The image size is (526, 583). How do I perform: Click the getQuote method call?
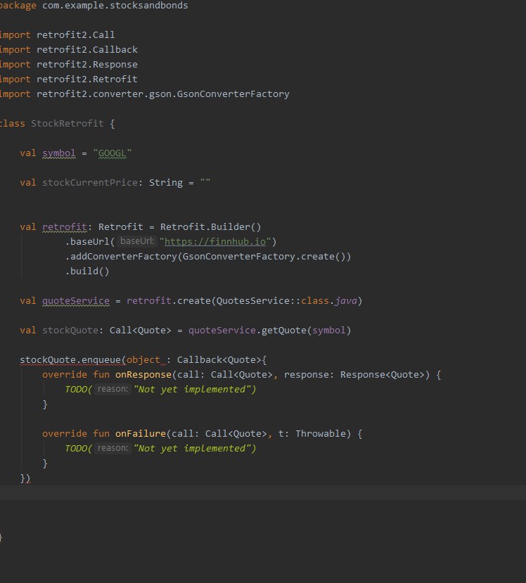click(283, 331)
